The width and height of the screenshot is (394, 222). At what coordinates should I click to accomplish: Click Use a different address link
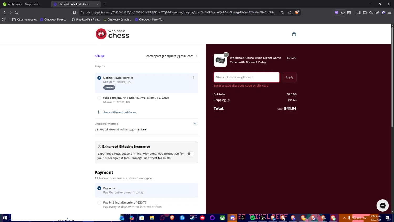click(116, 112)
